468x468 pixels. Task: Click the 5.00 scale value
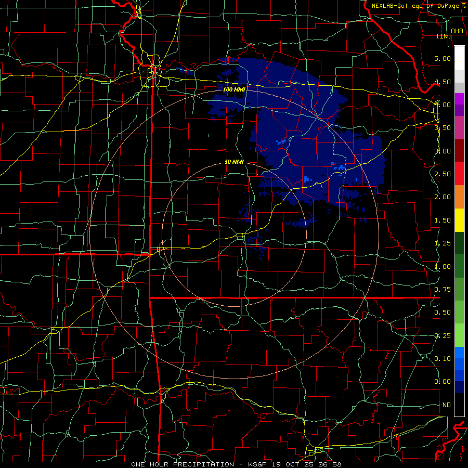point(443,58)
